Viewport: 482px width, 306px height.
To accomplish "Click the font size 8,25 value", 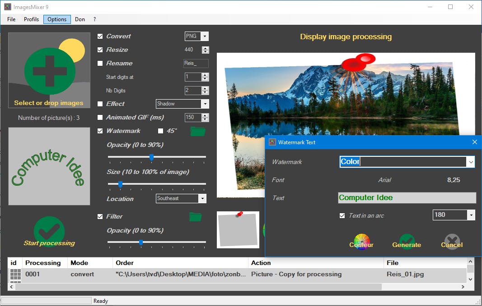I will [x=454, y=180].
